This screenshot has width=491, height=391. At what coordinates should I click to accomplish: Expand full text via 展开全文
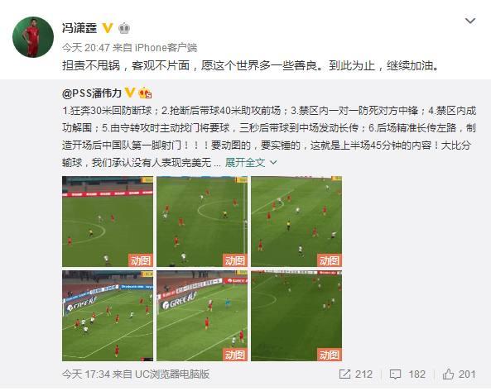click(x=245, y=163)
